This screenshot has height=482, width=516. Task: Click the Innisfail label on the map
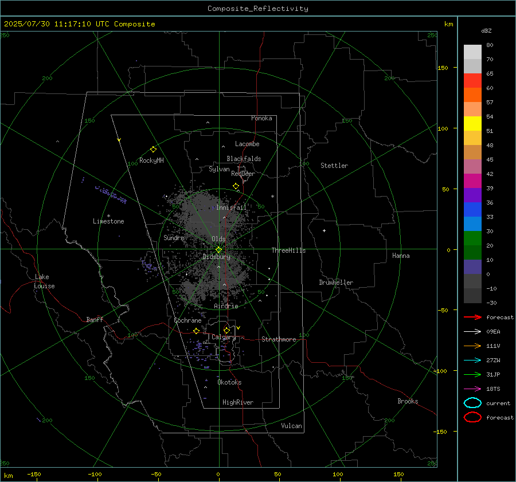click(x=231, y=207)
